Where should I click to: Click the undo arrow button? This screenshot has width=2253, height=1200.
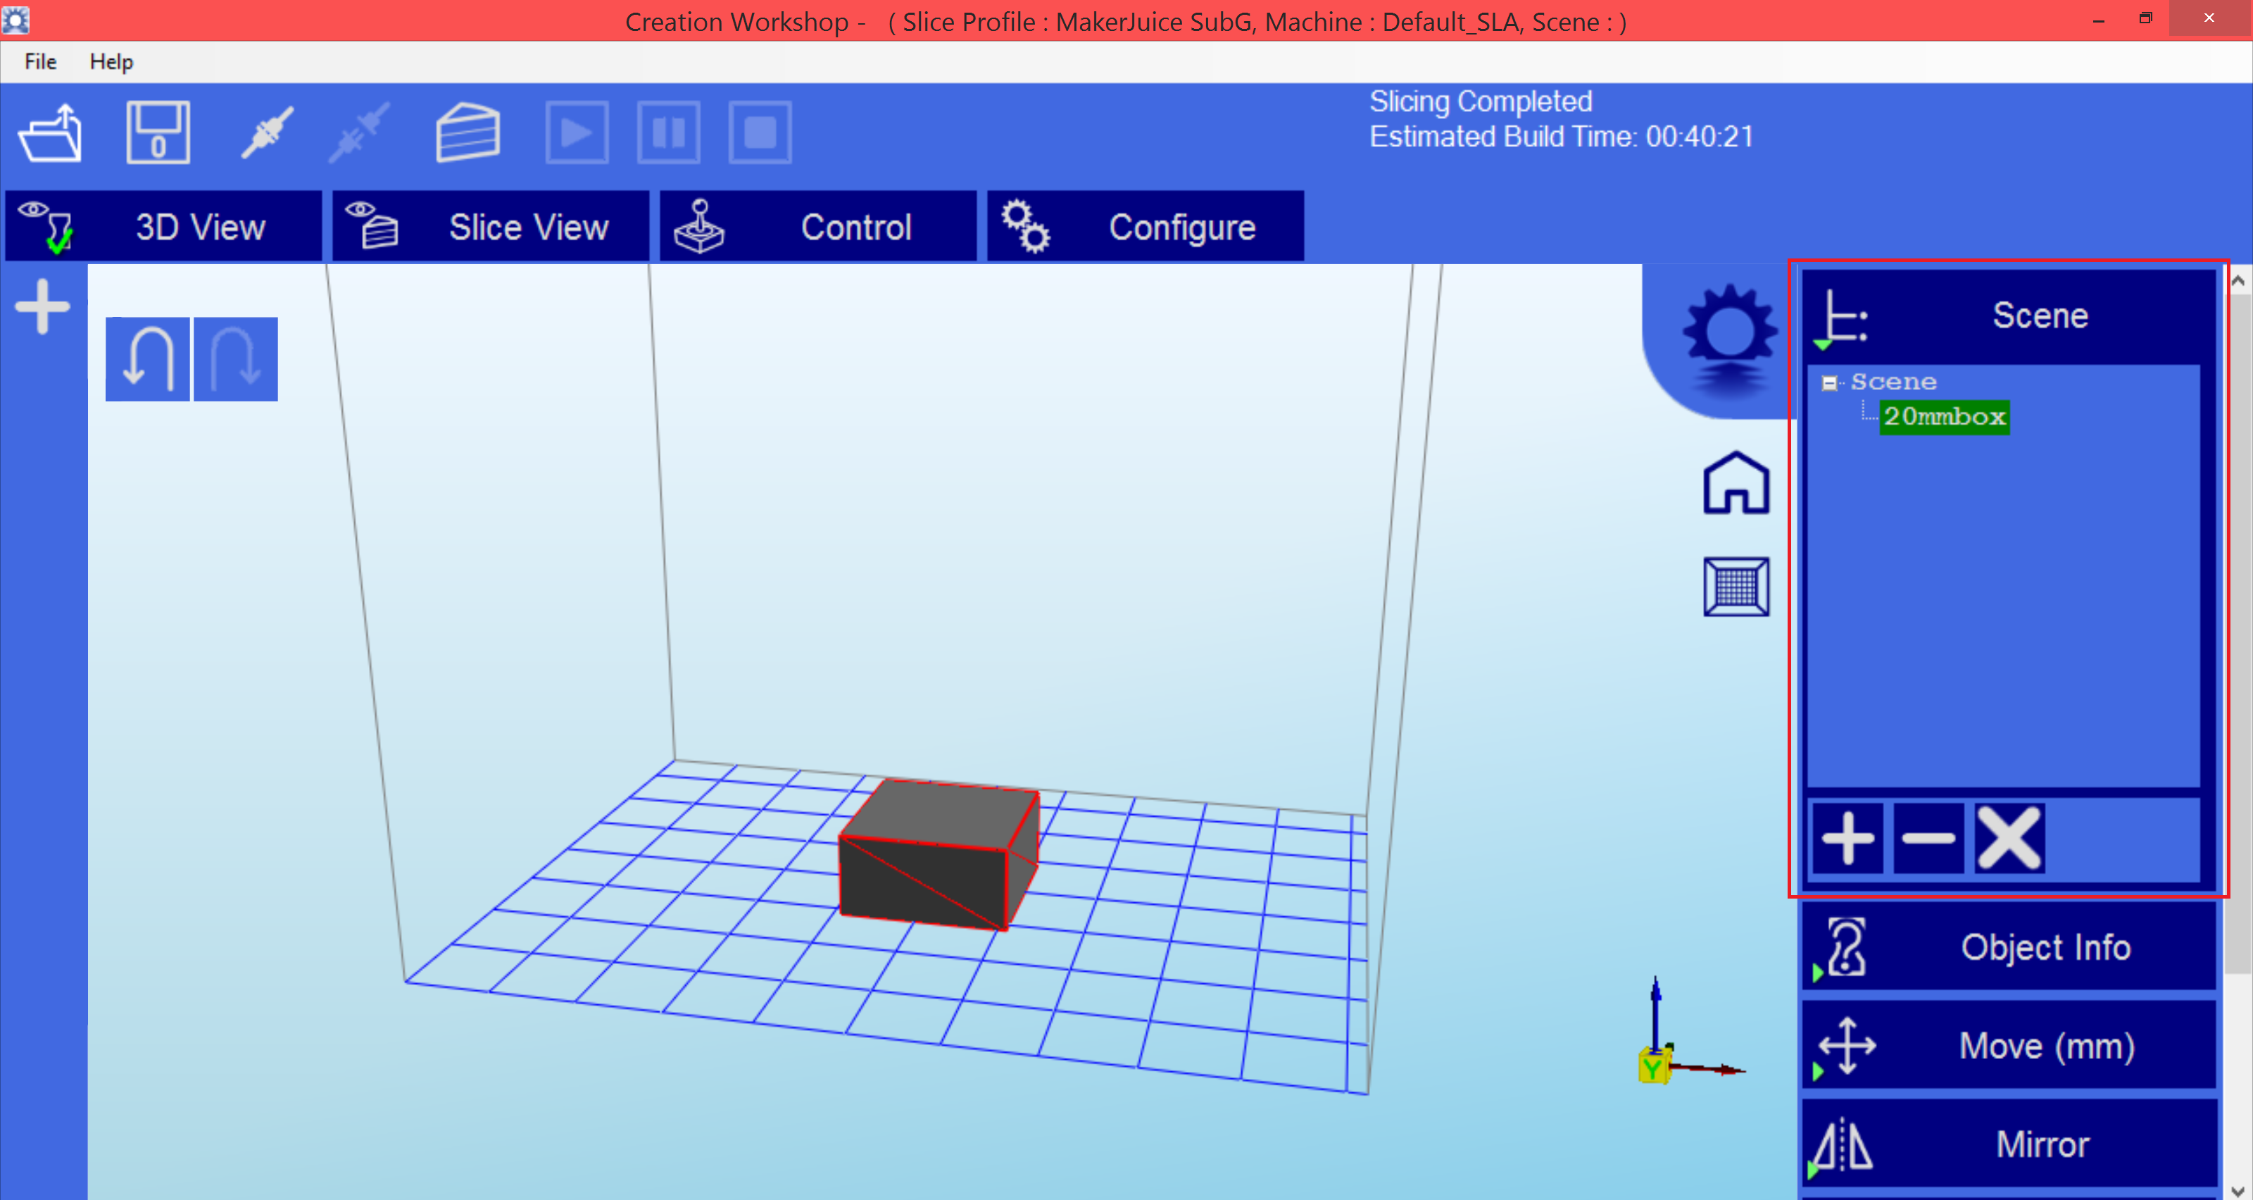(148, 359)
